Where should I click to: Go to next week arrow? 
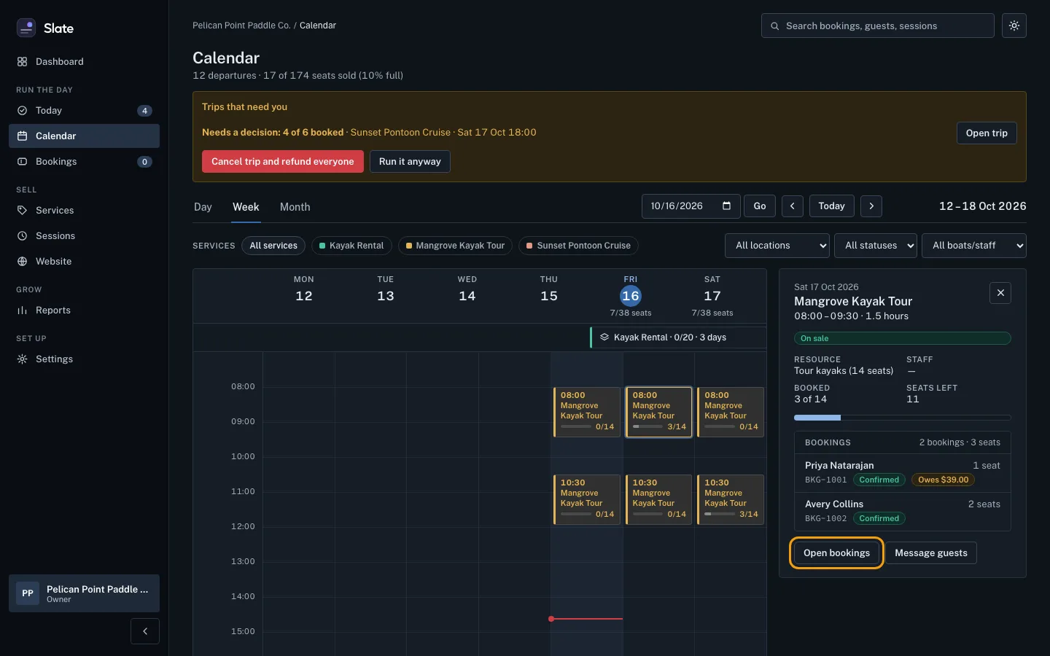871,206
